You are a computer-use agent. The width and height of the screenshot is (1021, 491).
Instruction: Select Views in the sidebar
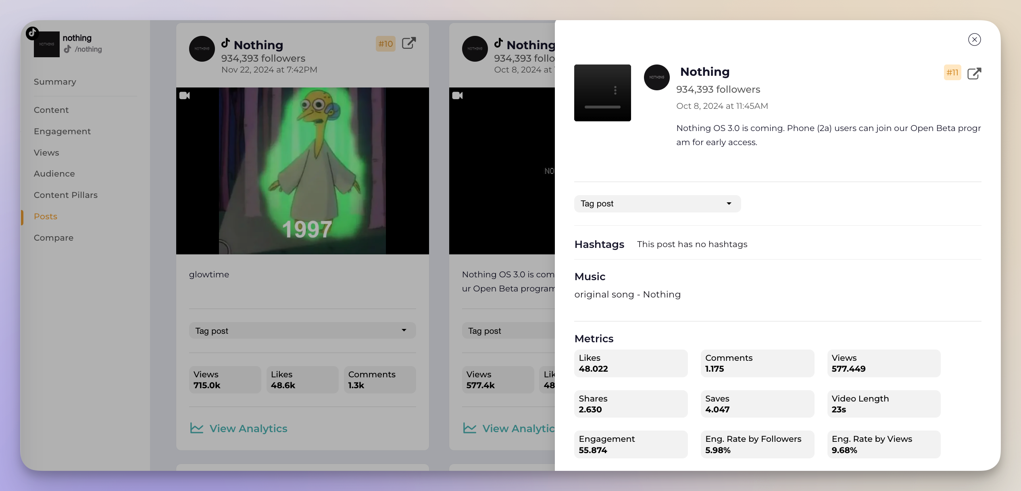[x=46, y=153]
